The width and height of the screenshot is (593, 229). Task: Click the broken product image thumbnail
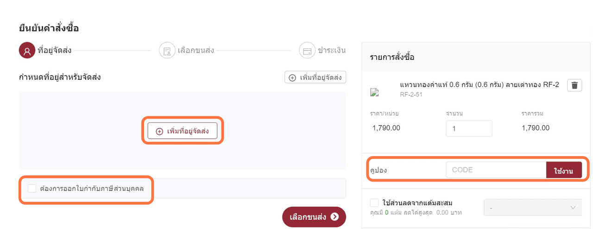(375, 92)
